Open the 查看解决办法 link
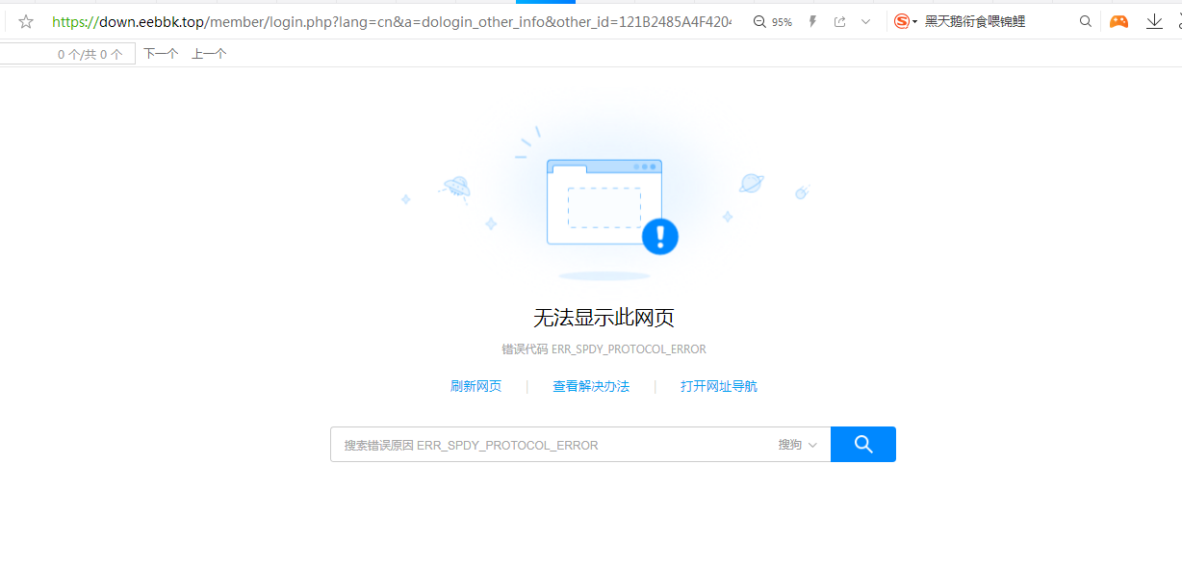This screenshot has height=568, width=1182. click(x=591, y=386)
